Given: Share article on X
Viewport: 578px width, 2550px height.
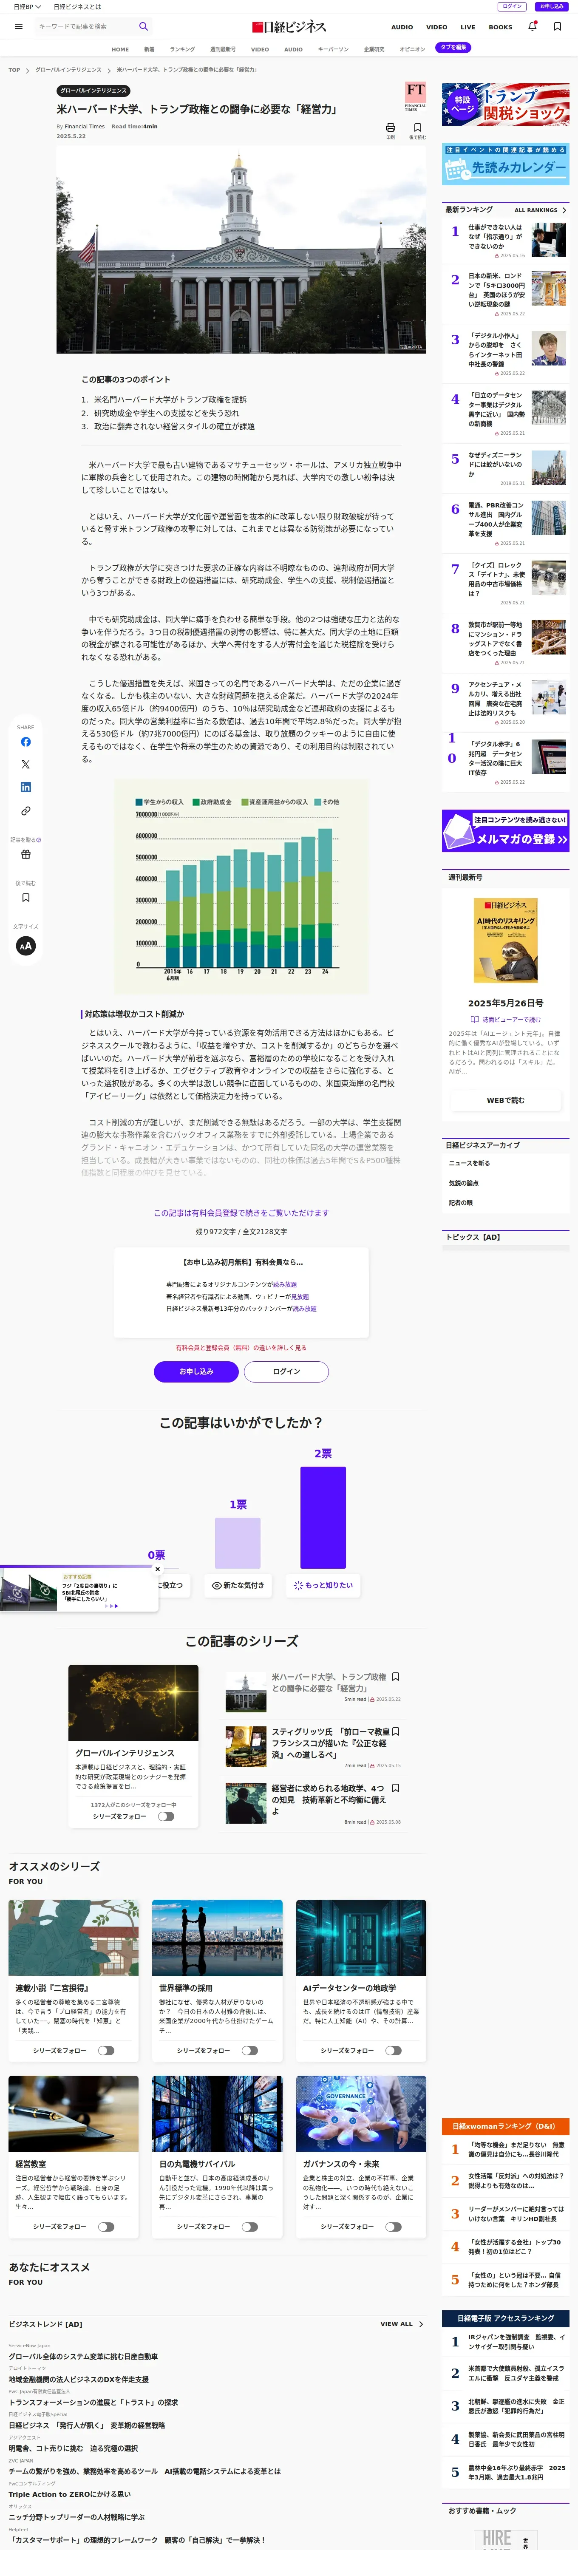Looking at the screenshot, I should (26, 764).
